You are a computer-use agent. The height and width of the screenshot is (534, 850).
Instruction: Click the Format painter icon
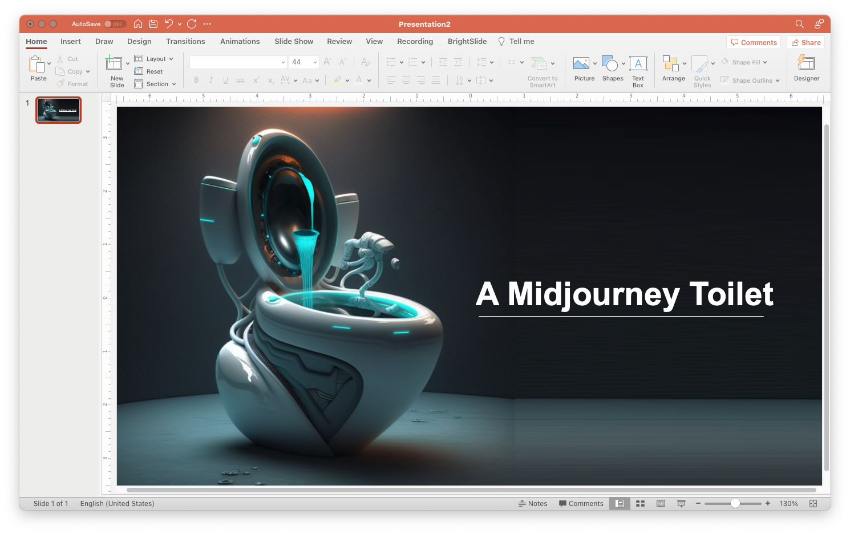60,84
